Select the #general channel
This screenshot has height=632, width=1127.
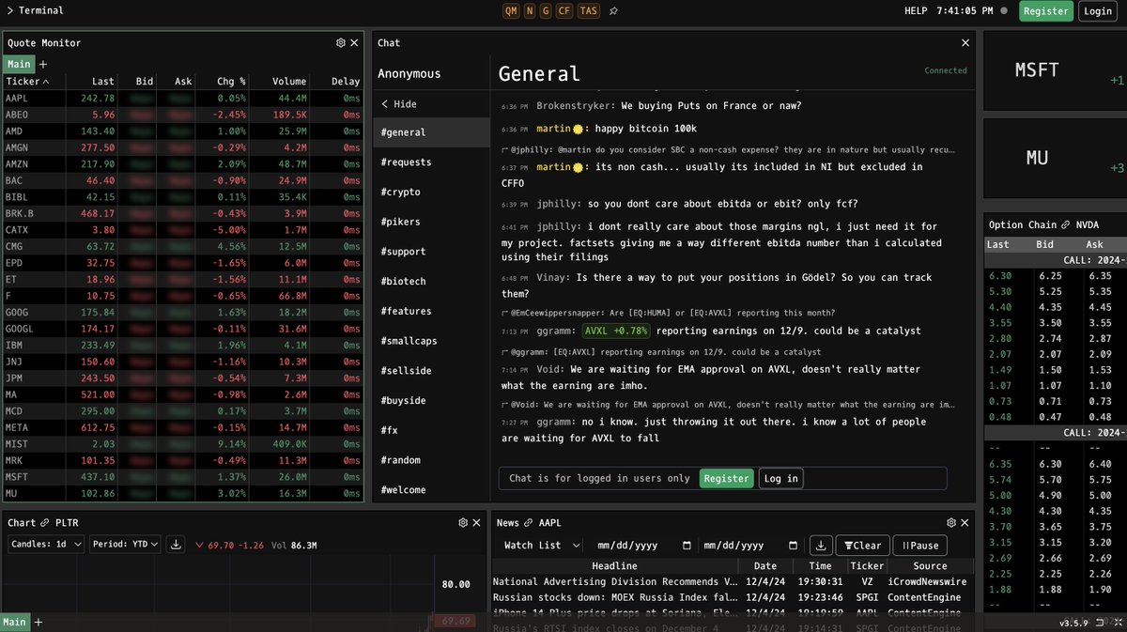[x=431, y=132]
